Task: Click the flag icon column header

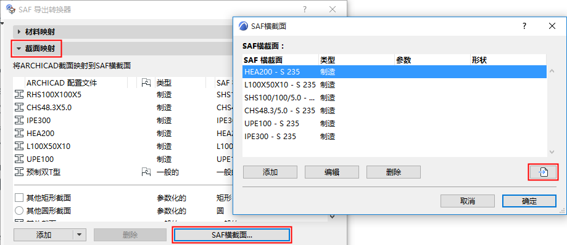Action: (146, 83)
